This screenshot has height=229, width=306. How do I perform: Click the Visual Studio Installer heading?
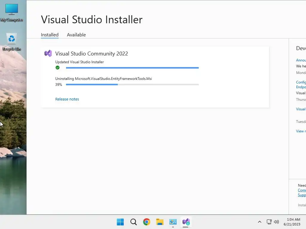92,19
